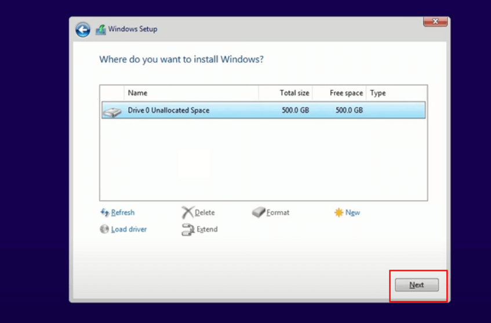Click the Windows Setup title bar icon
Image resolution: width=491 pixels, height=323 pixels.
(x=101, y=30)
